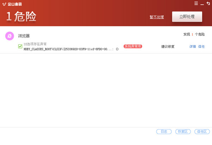Click the 金山毒霸 logo icon
The image size is (212, 145).
(4, 4)
